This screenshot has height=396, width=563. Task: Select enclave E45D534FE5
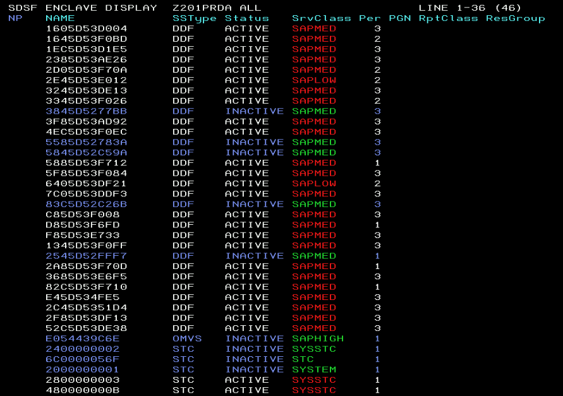[83, 297]
